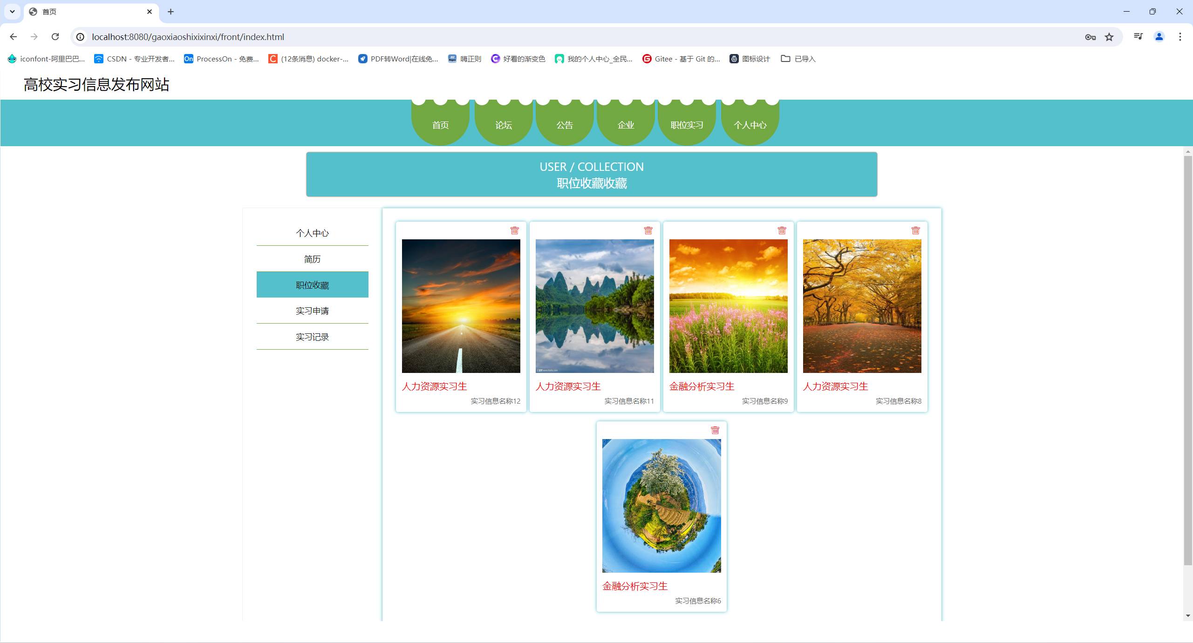Delete the 实习信息名称6 collection item
Viewport: 1193px width, 643px height.
(715, 430)
